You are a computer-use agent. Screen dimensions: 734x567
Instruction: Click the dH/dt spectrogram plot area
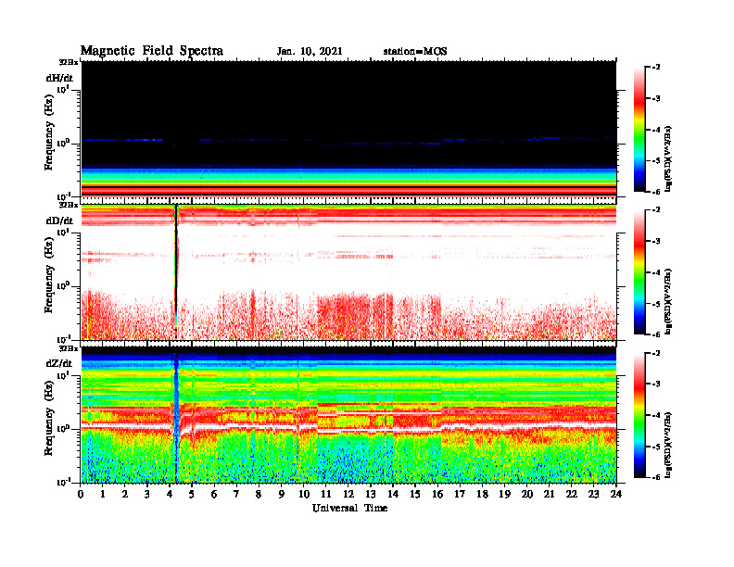point(348,129)
